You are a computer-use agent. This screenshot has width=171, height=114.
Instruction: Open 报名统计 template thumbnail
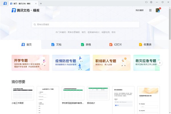pyautogui.click(x=98, y=93)
